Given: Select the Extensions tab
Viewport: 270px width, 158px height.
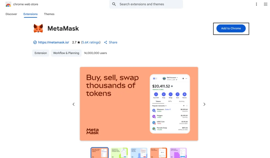Looking at the screenshot, I should tap(31, 14).
